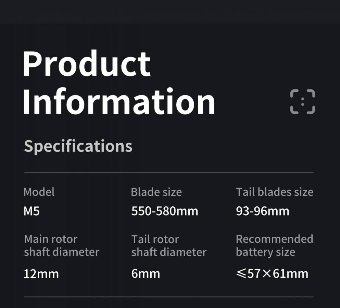Click the Tail blades size label
Screen dimensions: 340x308
[275, 192]
